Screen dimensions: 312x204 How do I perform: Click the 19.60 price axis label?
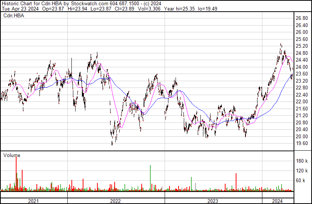pyautogui.click(x=302, y=144)
